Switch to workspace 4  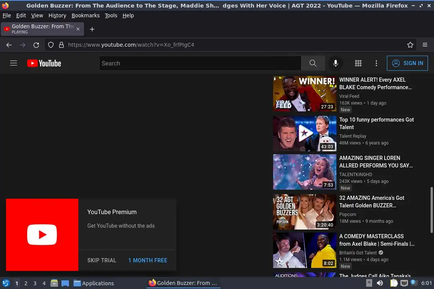(x=44, y=283)
